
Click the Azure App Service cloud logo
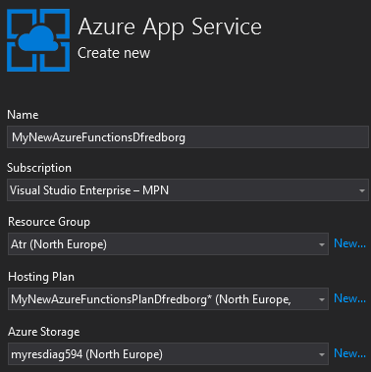coord(38,40)
